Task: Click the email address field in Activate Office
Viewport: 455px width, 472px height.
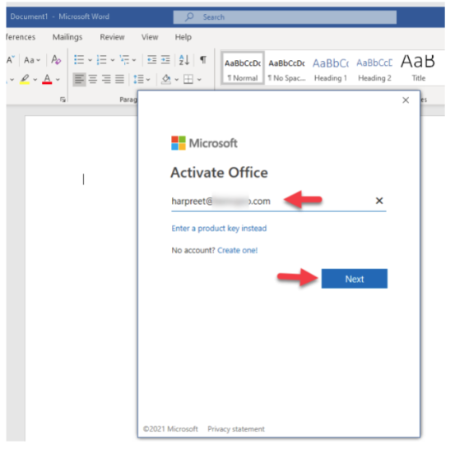Action: pos(279,201)
